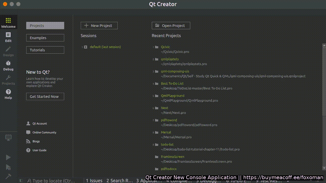The image size is (326, 183).
Task: Open the Welcome mode
Action: [x=8, y=22]
